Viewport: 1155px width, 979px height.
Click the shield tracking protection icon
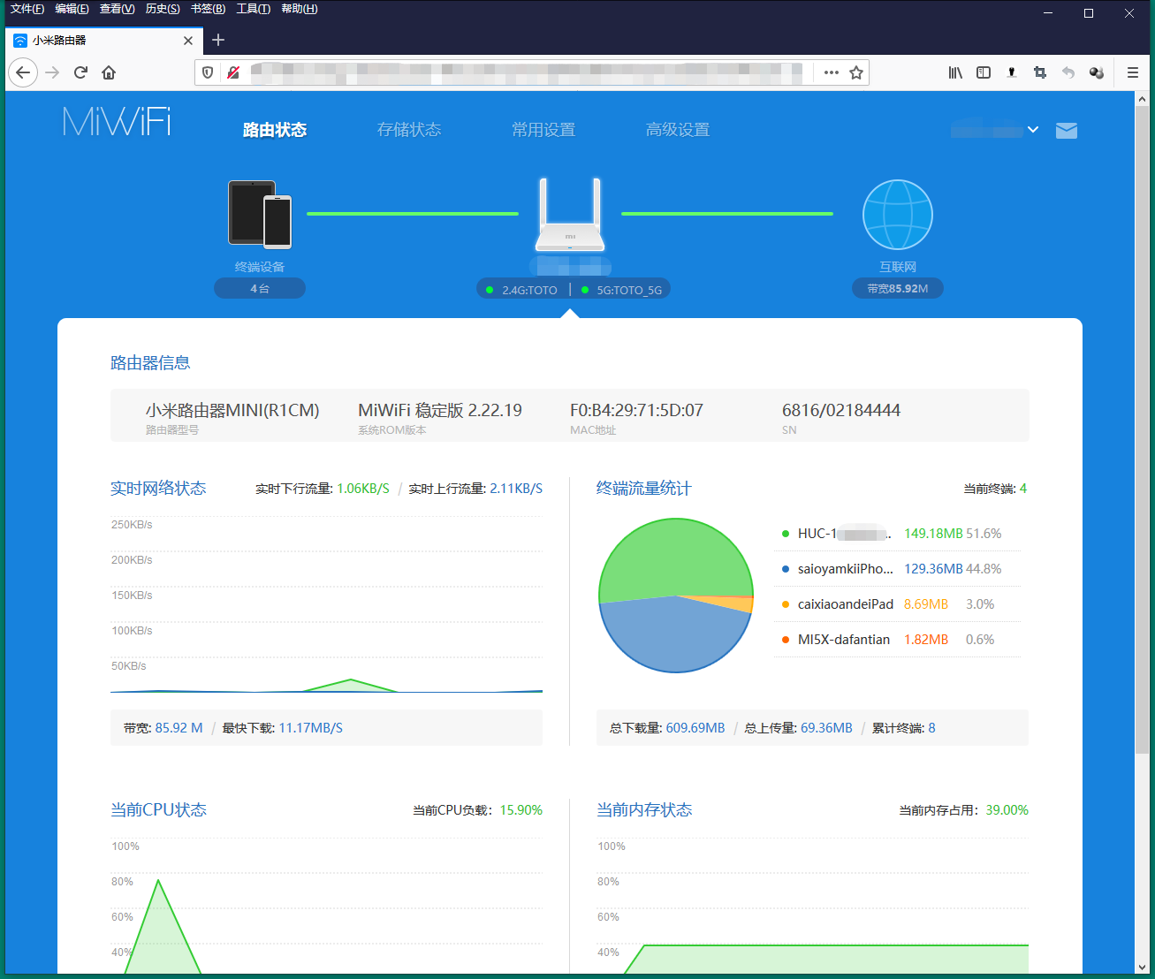pos(208,72)
